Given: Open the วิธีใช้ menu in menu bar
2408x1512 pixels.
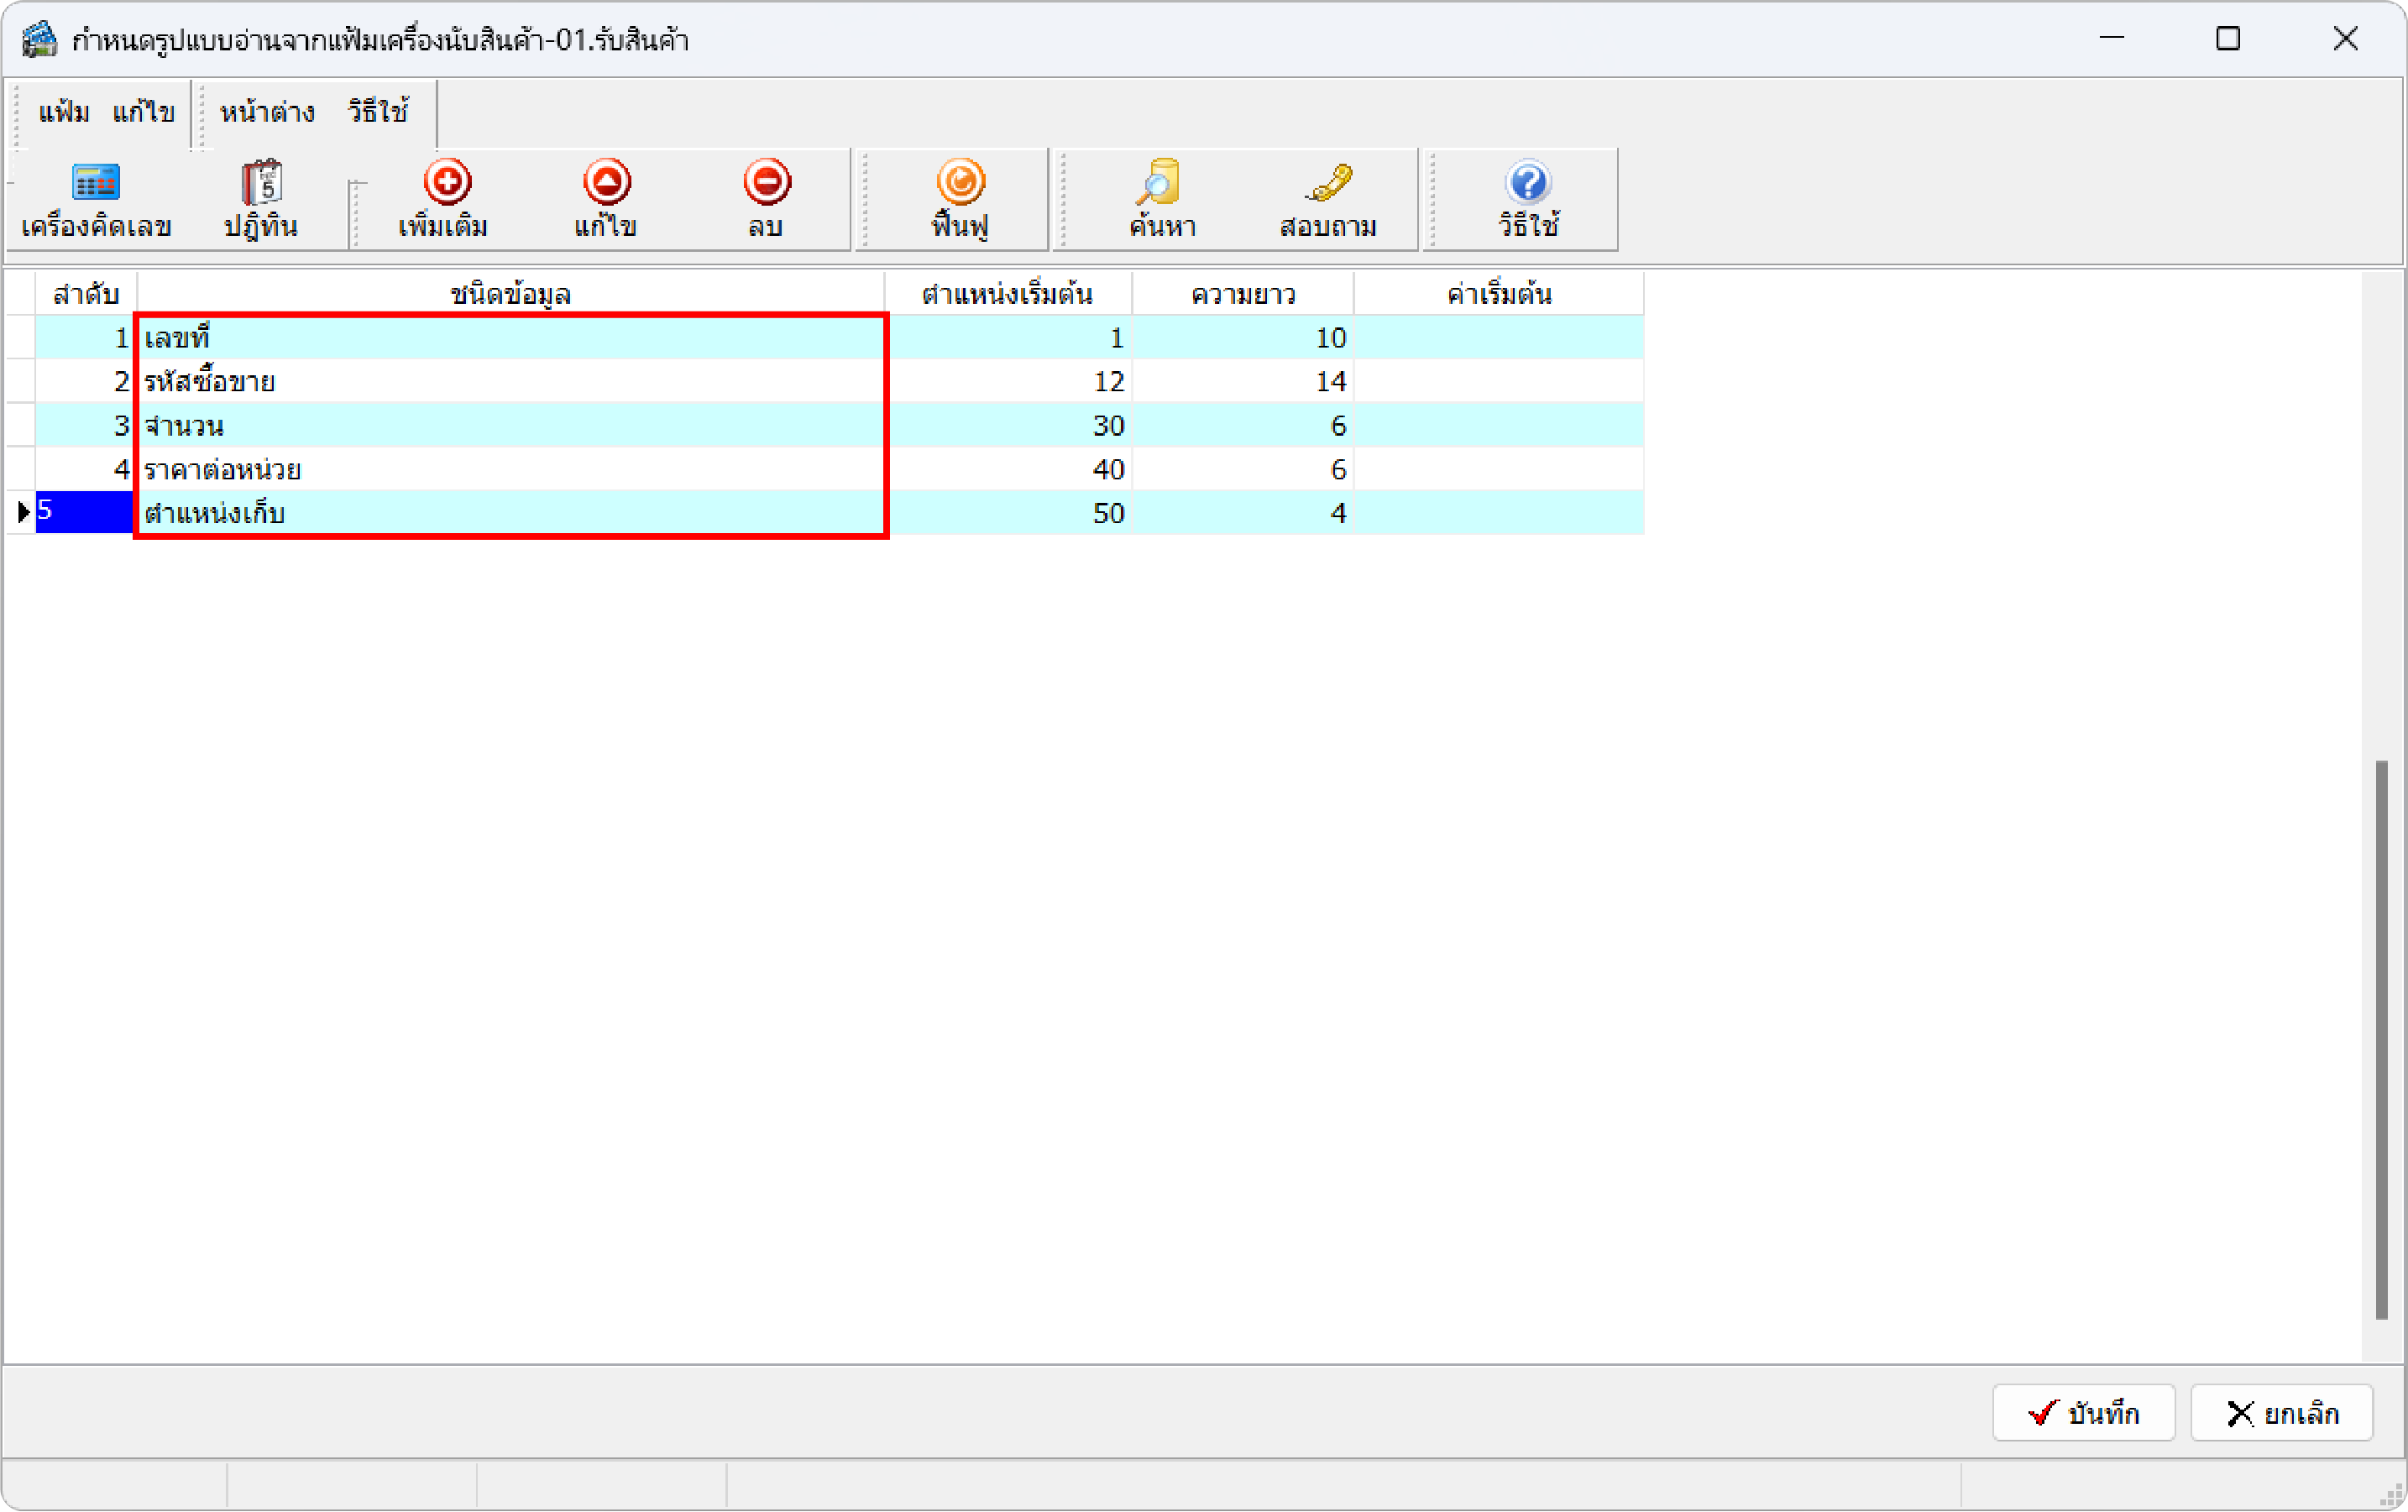Looking at the screenshot, I should (x=378, y=112).
